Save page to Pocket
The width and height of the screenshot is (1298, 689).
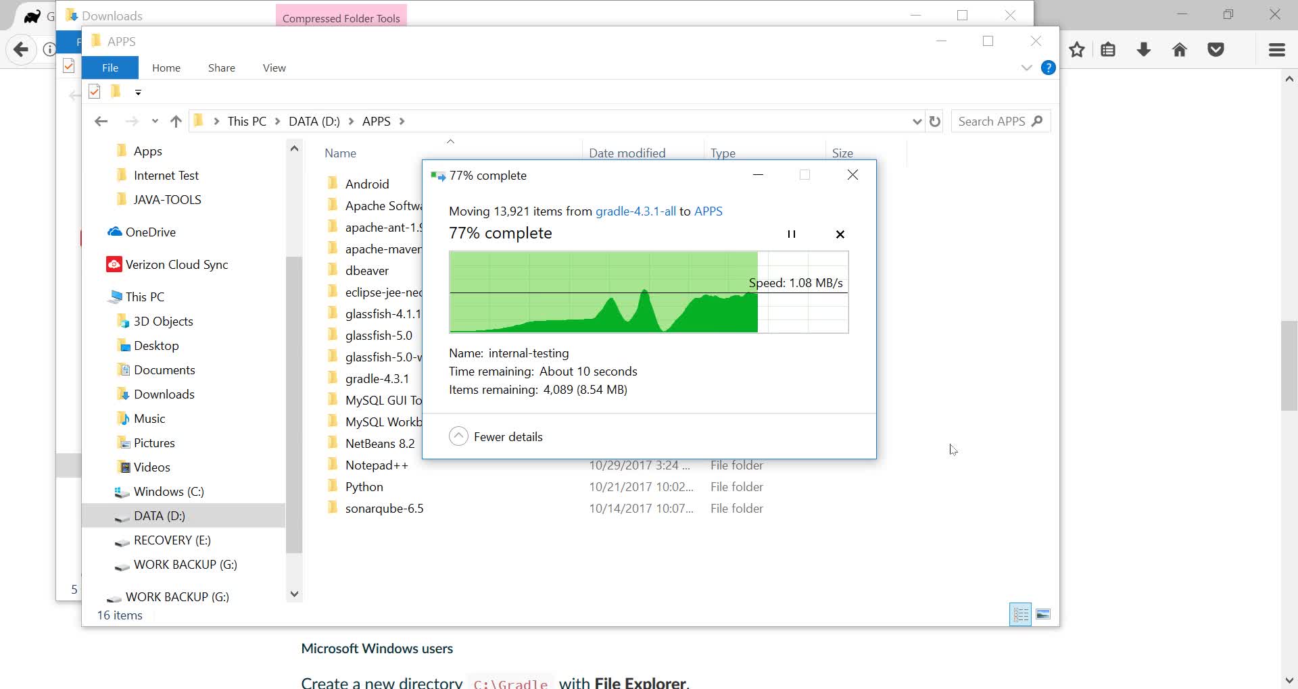tap(1216, 49)
